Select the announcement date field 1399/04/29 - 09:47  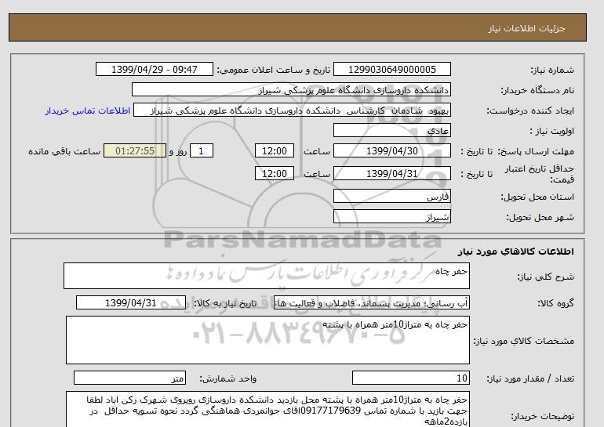154,69
